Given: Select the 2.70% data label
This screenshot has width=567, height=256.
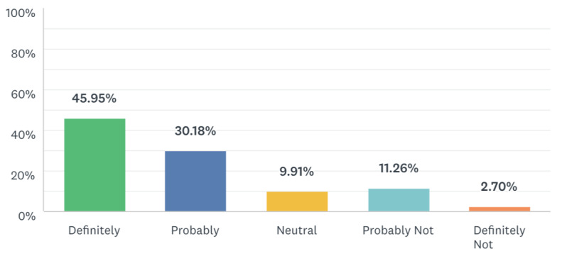Looking at the screenshot, I should point(499,187).
